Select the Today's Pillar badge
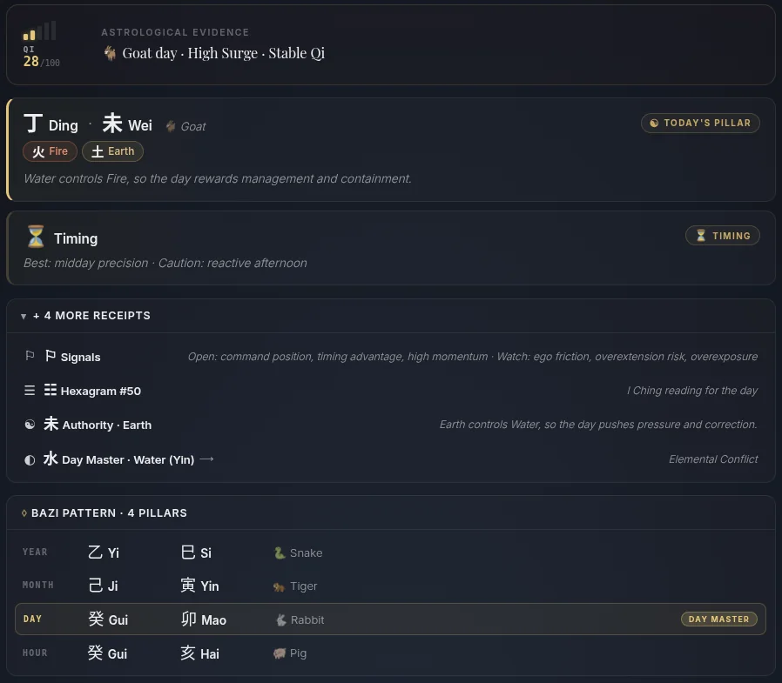Screen dimensions: 782x683 pyautogui.click(x=700, y=123)
